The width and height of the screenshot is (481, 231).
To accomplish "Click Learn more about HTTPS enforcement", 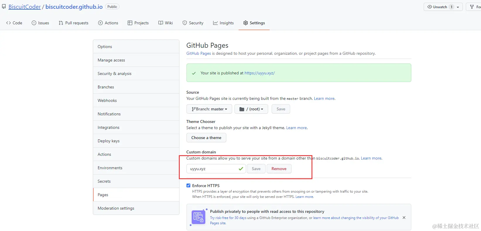I will pos(304,197).
